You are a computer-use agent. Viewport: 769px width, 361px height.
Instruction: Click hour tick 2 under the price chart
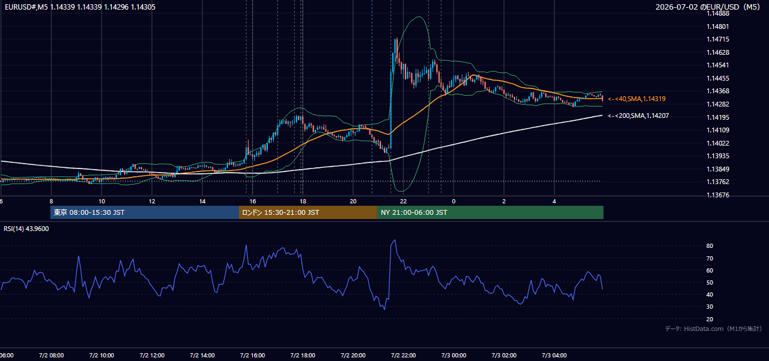pos(504,201)
